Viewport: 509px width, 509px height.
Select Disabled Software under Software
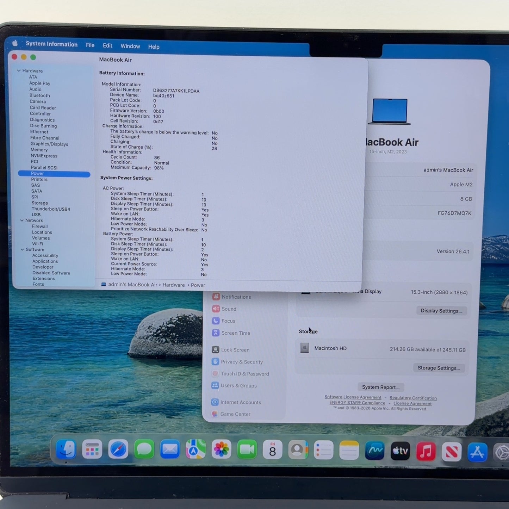click(51, 273)
